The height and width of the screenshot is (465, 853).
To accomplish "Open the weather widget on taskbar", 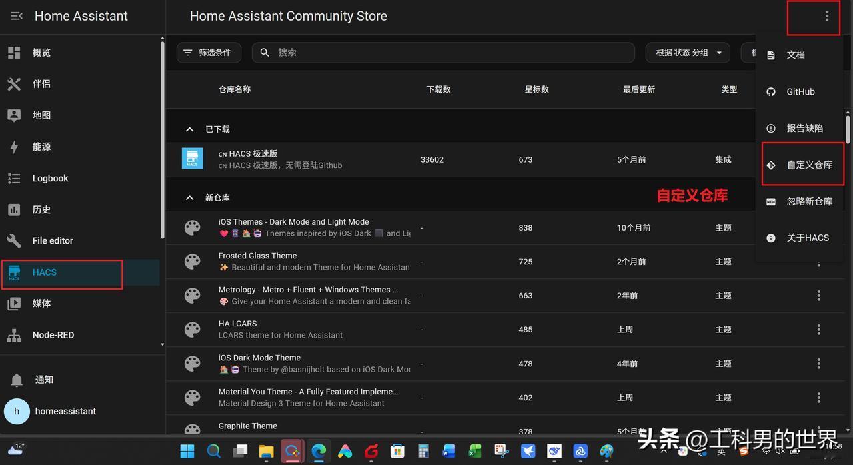I will point(15,449).
